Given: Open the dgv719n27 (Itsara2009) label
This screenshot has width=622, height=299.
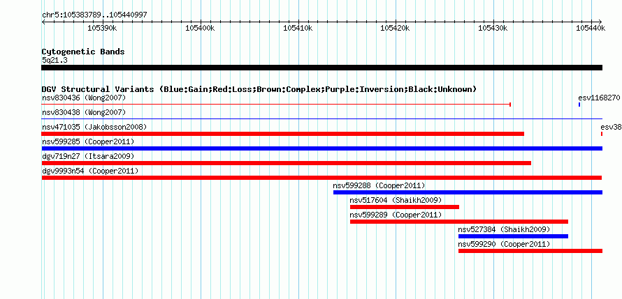Looking at the screenshot, I should pyautogui.click(x=88, y=156).
